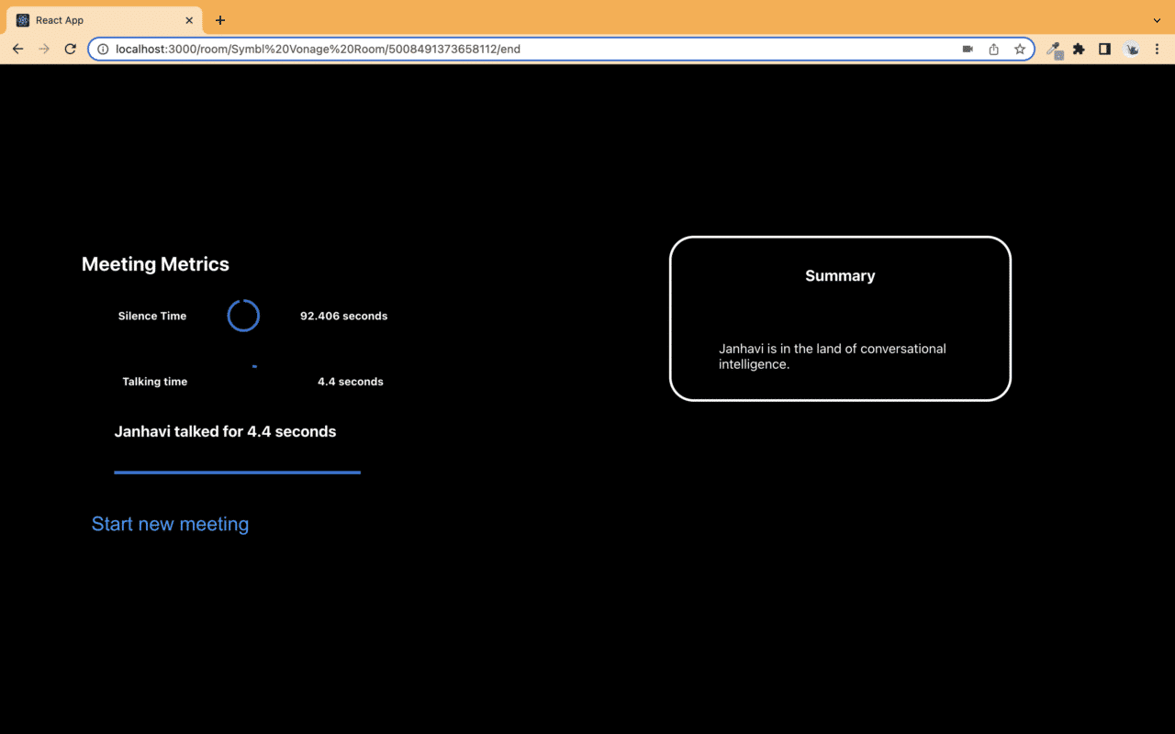Viewport: 1175px width, 734px height.
Task: Click the Silence Time circular progress indicator
Action: coord(243,316)
